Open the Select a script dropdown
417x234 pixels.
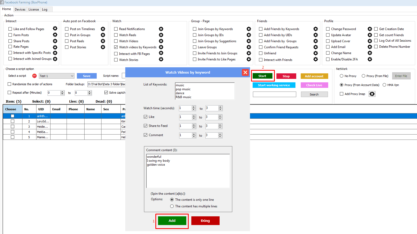point(57,76)
